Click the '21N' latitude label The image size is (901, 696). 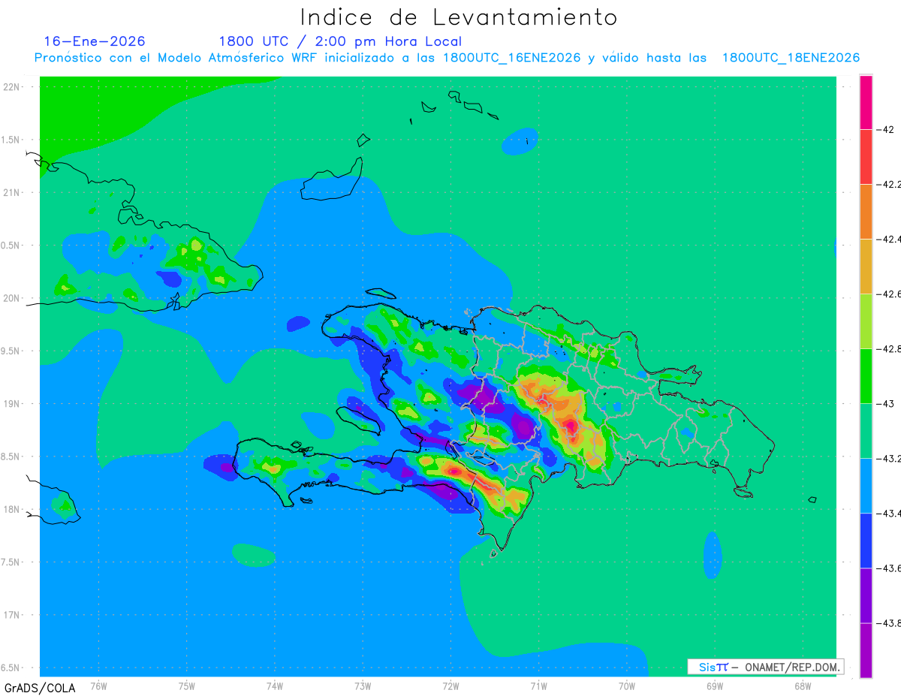point(13,192)
